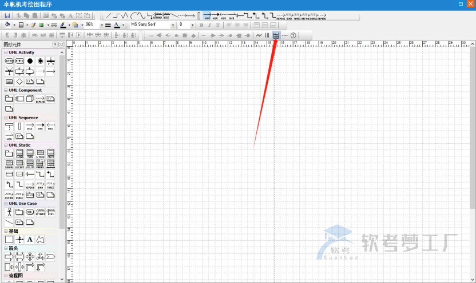Toggle Italic text formatting
The height and width of the screenshot is (283, 476).
coord(209,25)
